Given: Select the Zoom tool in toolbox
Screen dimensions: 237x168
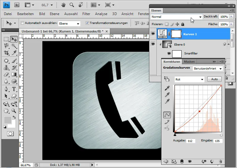Looking at the screenshot, I should coord(14,111).
